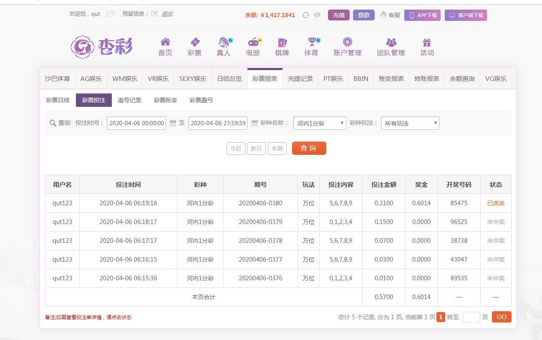Click the 已派奖 status in first row
542x340 pixels.
coord(496,203)
